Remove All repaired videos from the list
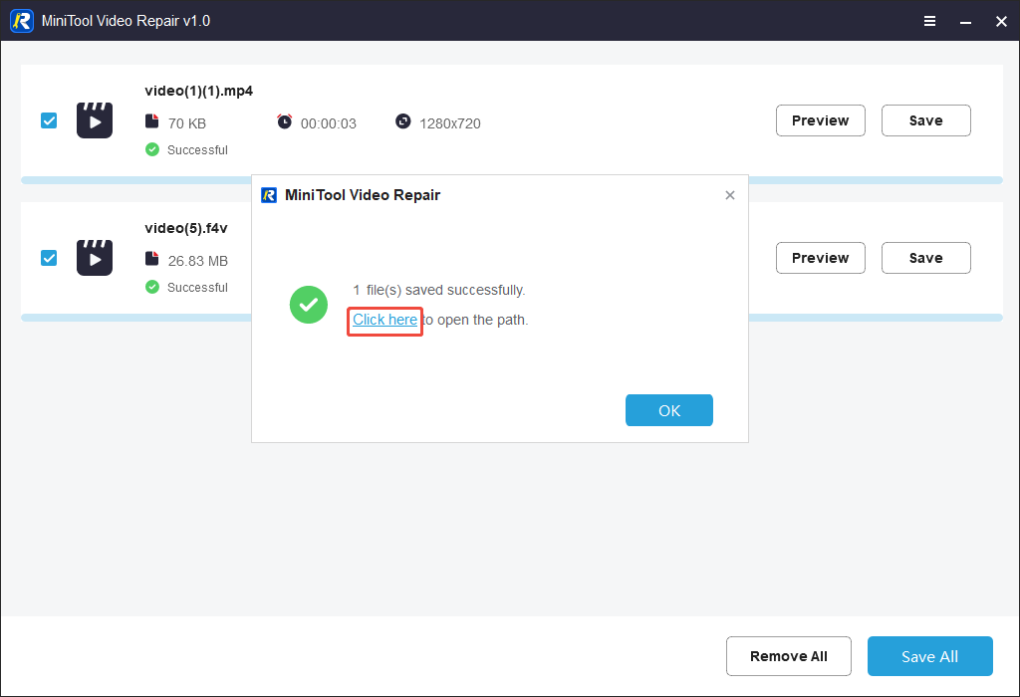The image size is (1020, 697). [788, 655]
